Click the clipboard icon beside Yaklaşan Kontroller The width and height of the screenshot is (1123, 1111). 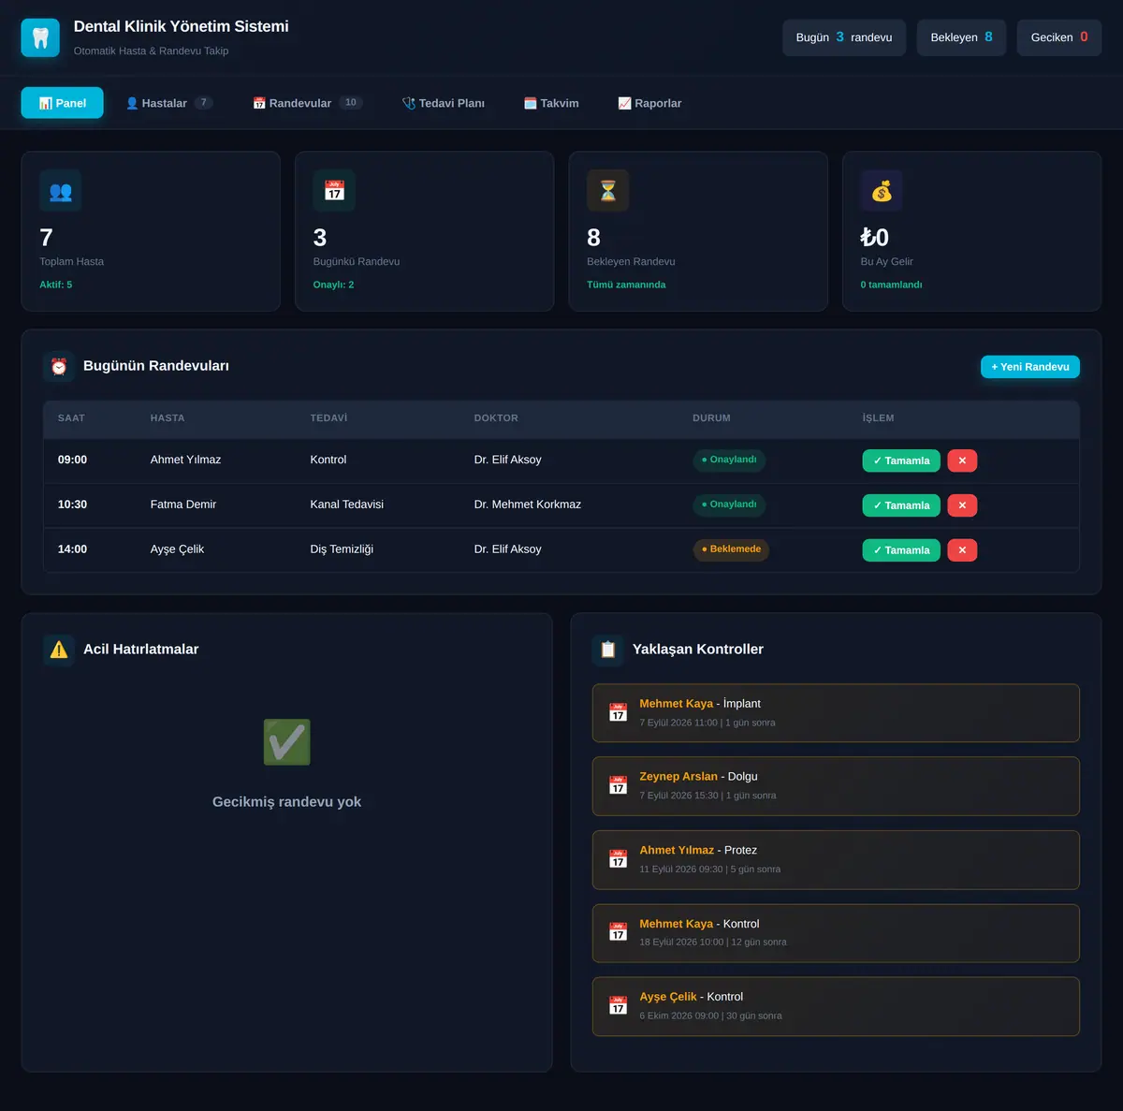[608, 650]
